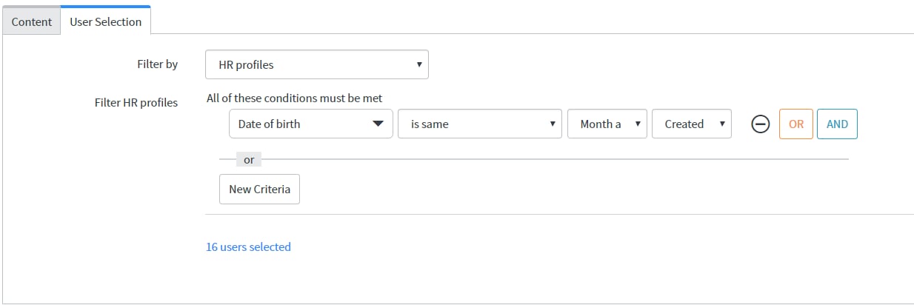Image resolution: width=914 pixels, height=305 pixels.
Task: Click the New Criteria button
Action: click(259, 189)
